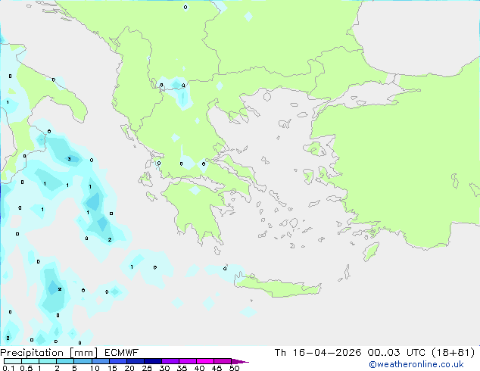Click the legend label 50
Image resolution: width=480 pixels, height=371 pixels.
[x=235, y=368]
